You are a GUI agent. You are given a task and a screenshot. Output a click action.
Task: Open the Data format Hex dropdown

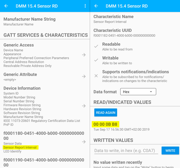click(138, 92)
